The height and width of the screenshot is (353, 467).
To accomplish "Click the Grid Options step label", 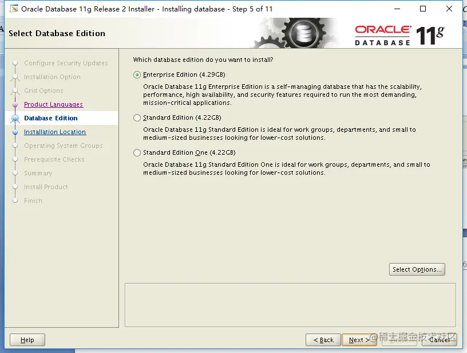I will coord(43,91).
